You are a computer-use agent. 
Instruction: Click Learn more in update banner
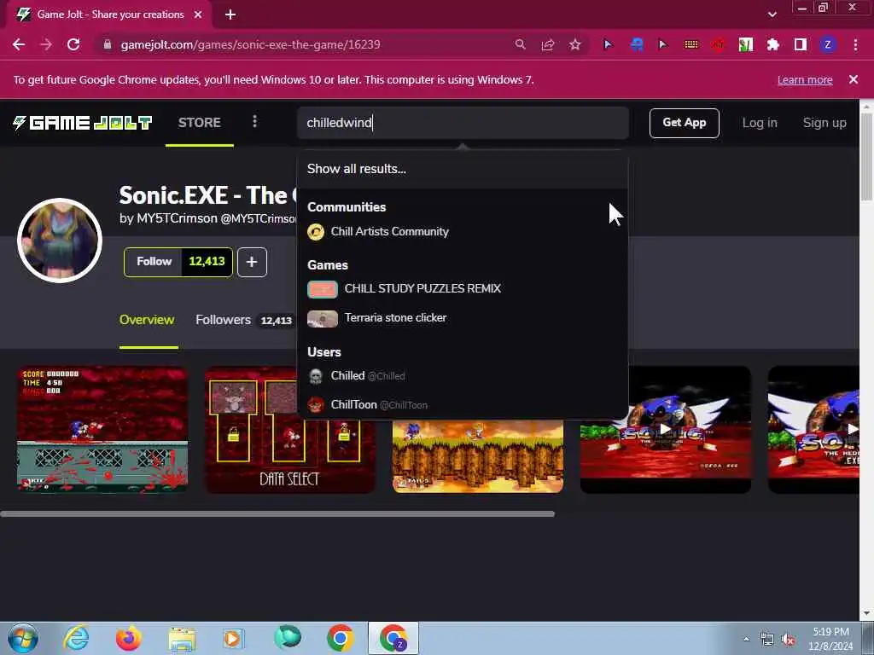(805, 79)
